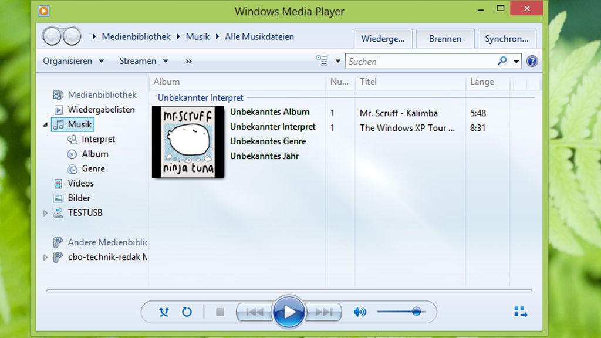601x338 pixels.
Task: Open the view options icon near Suchen
Action: (x=322, y=60)
